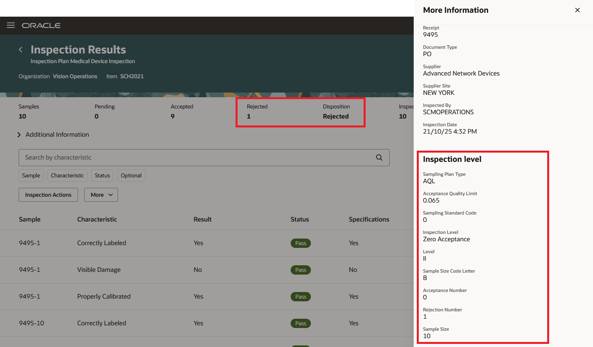Close the More Information panel
The width and height of the screenshot is (593, 347).
click(x=577, y=10)
